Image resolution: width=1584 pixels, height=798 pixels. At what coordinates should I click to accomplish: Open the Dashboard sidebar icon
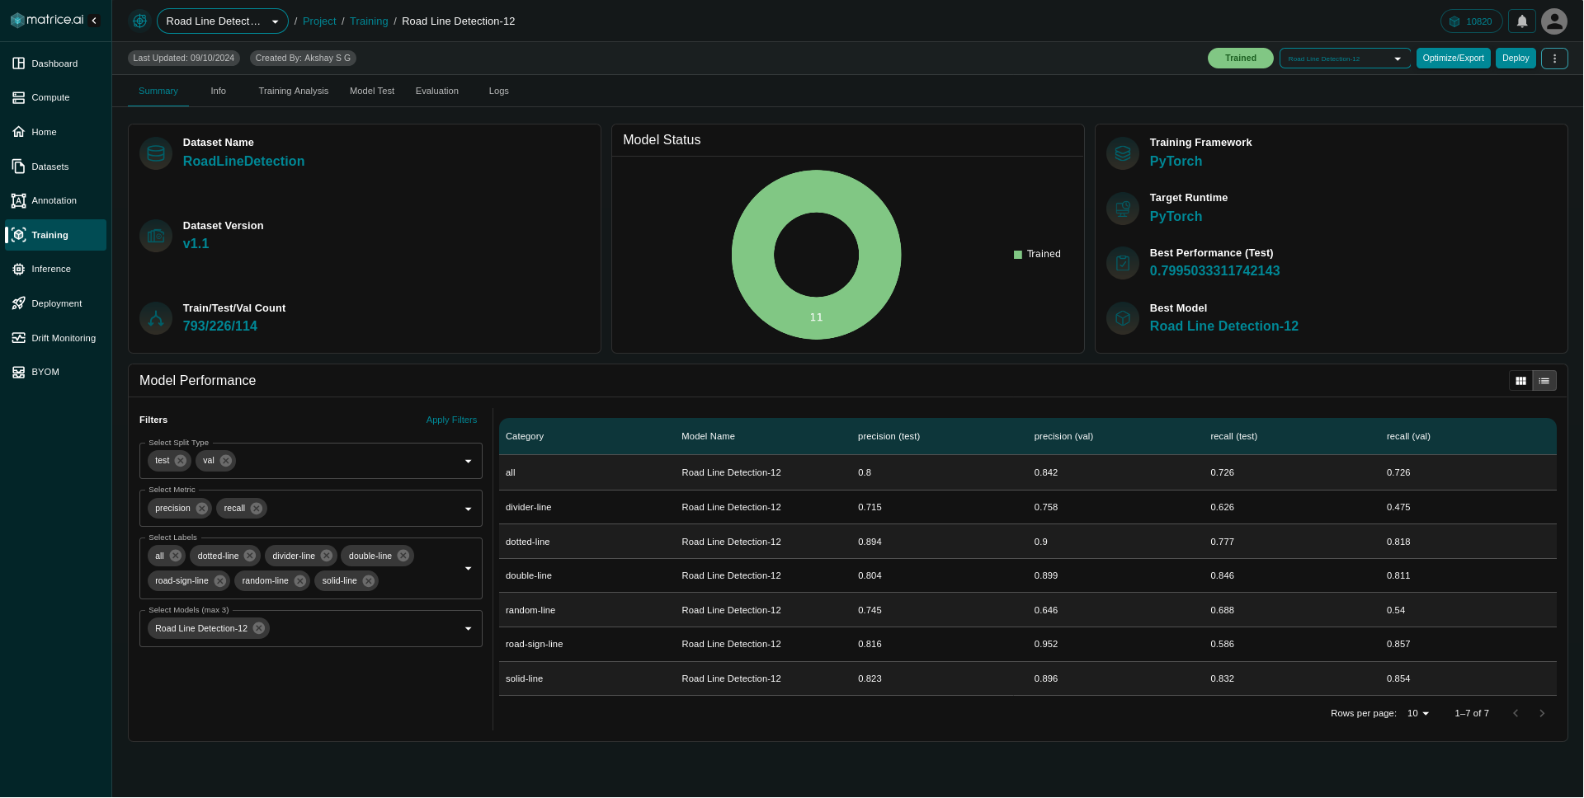[x=19, y=63]
